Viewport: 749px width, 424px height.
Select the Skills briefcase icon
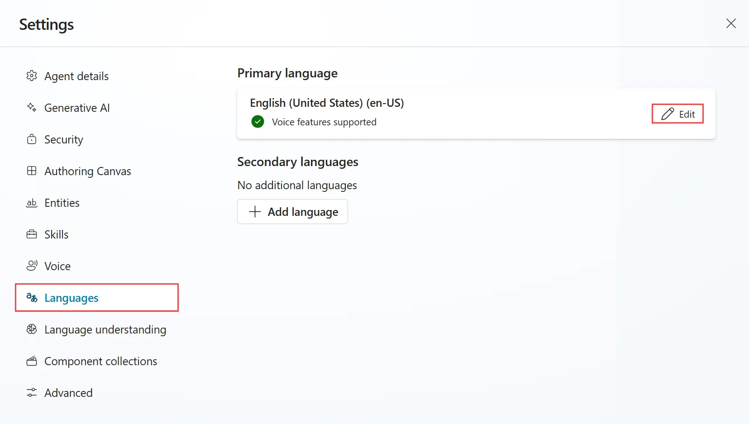[32, 234]
